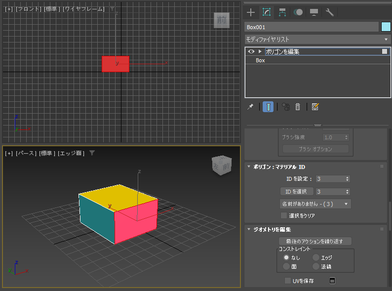Adjust the ブラシ強度 spinner arrows
This screenshot has width=392, height=291.
(x=346, y=137)
